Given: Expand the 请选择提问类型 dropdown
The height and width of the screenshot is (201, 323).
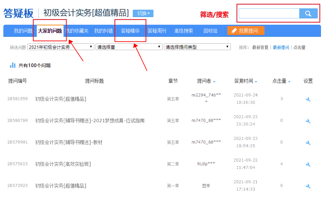Looking at the screenshot, I should (197, 47).
